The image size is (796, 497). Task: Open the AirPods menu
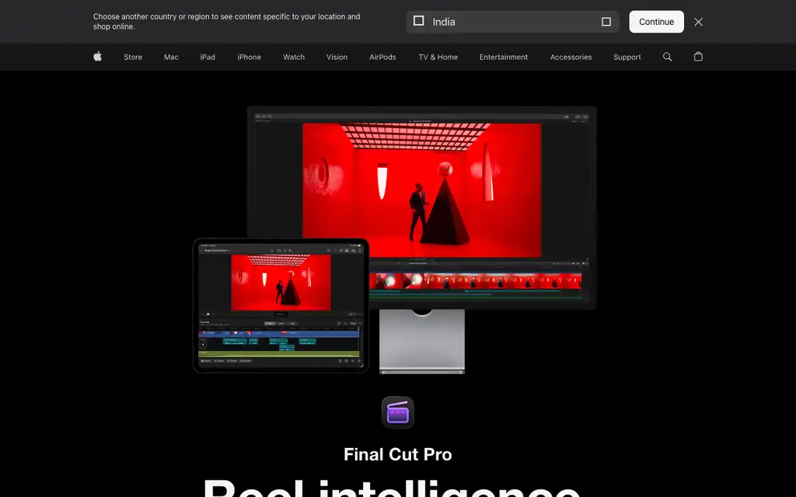[x=382, y=57]
